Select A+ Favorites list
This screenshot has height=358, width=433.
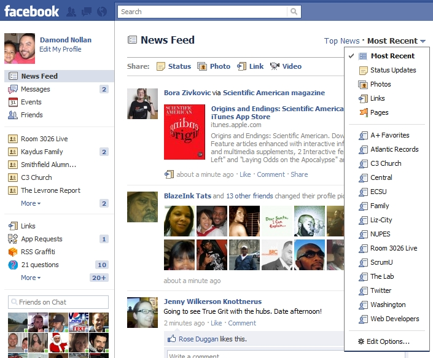click(x=387, y=135)
